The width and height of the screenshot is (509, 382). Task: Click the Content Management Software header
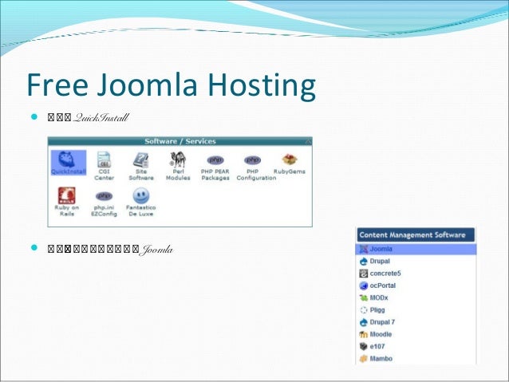coord(416,234)
